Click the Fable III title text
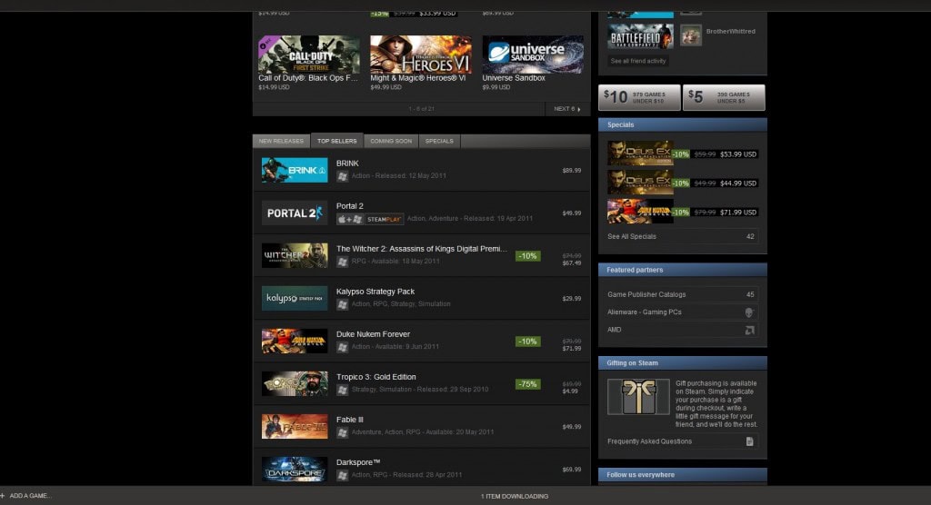 tap(350, 420)
